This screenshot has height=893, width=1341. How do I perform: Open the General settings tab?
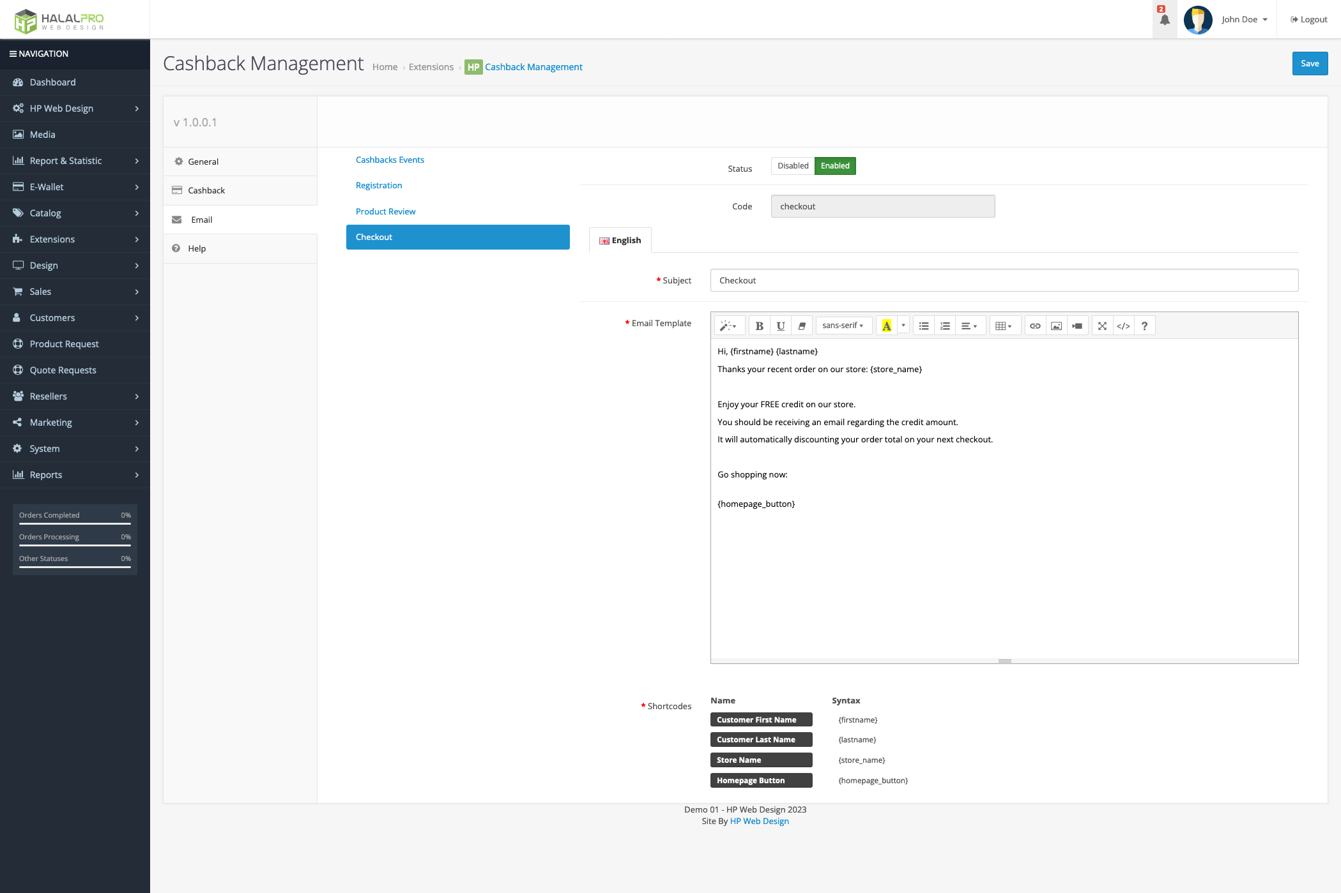click(x=203, y=161)
